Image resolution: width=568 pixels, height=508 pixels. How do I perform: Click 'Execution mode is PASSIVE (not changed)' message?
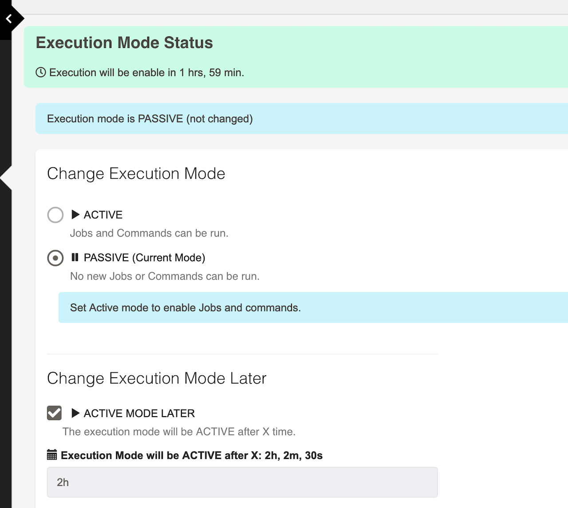click(150, 119)
